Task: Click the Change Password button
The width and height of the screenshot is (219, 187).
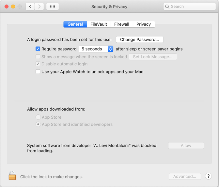Action: [140, 40]
